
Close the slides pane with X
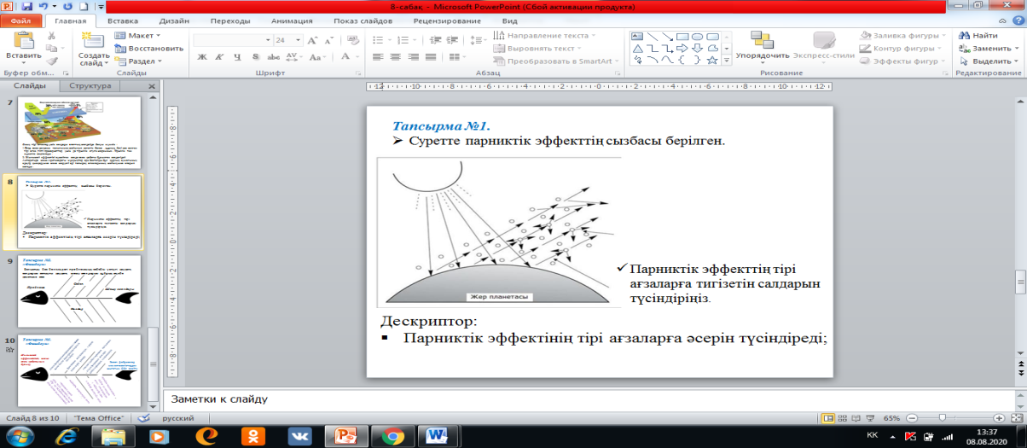[x=151, y=86]
